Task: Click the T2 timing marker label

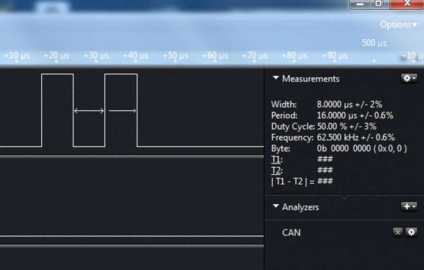Action: 277,171
